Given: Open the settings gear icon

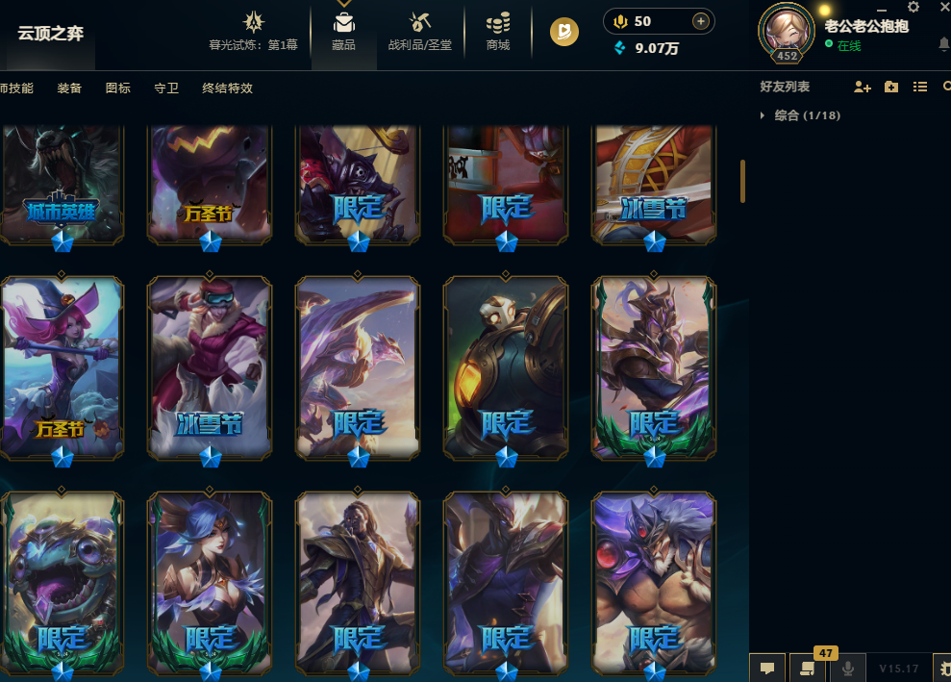Looking at the screenshot, I should click(x=913, y=8).
